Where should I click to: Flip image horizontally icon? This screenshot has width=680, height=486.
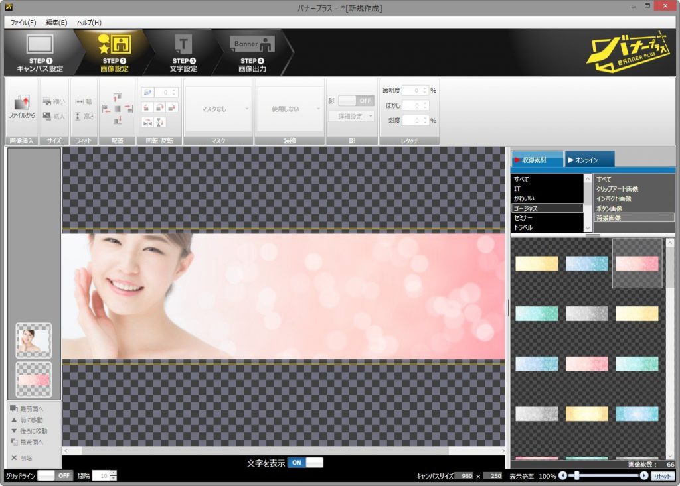[x=147, y=123]
